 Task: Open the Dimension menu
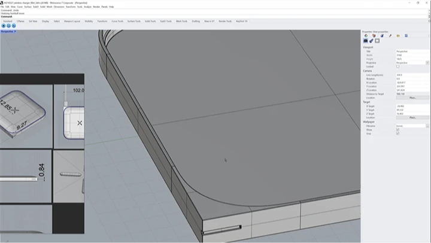(59, 7)
